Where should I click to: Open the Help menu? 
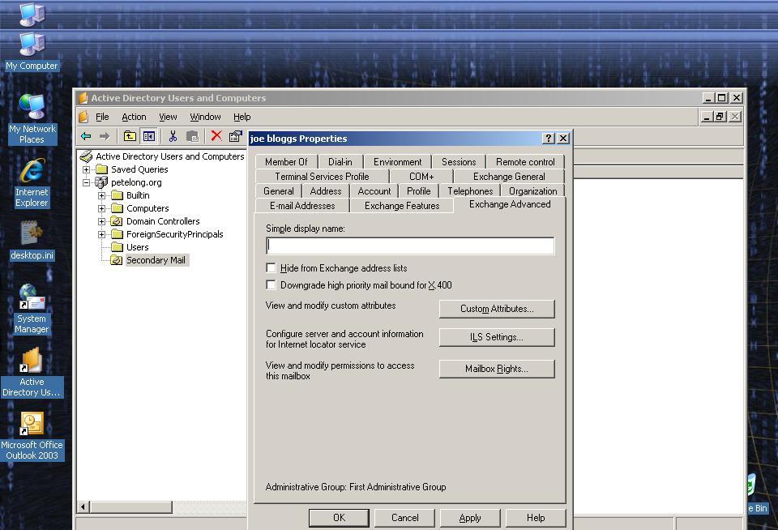pyautogui.click(x=242, y=117)
